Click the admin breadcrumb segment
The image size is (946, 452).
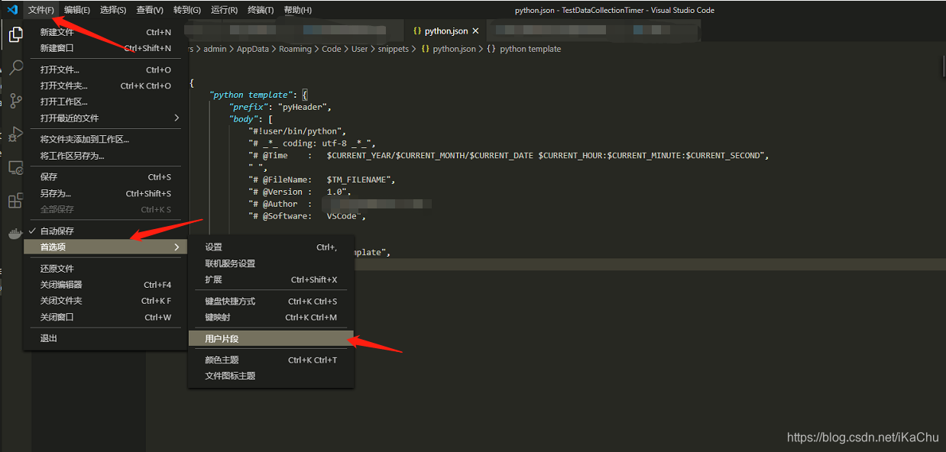click(215, 49)
